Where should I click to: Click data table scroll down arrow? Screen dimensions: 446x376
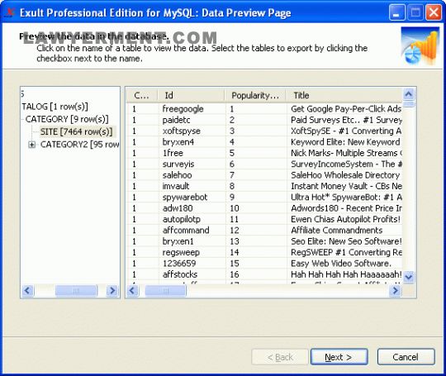click(x=409, y=277)
